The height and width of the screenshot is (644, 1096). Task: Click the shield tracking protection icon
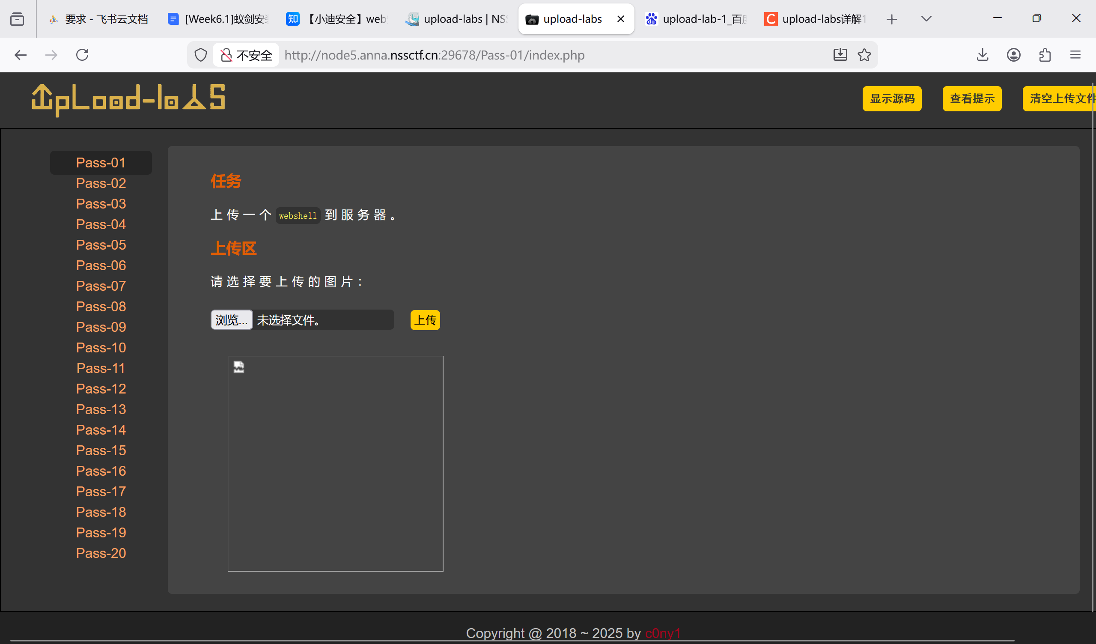coord(200,55)
